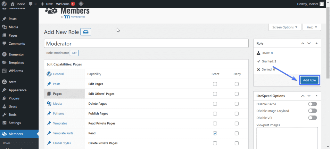
Task: Toggle the Disable Image Lazyload switch
Action: point(312,111)
